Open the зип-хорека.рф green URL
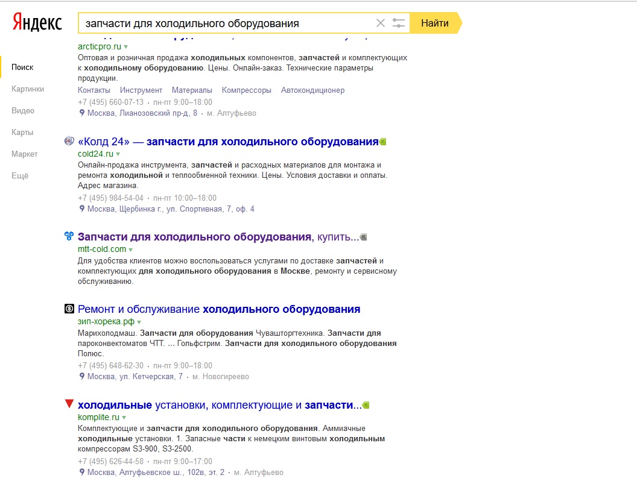This screenshot has width=637, height=478. point(106,322)
